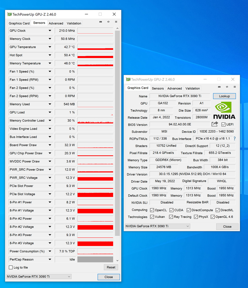Toggle the Ray Tracing checkbox

coord(171,217)
